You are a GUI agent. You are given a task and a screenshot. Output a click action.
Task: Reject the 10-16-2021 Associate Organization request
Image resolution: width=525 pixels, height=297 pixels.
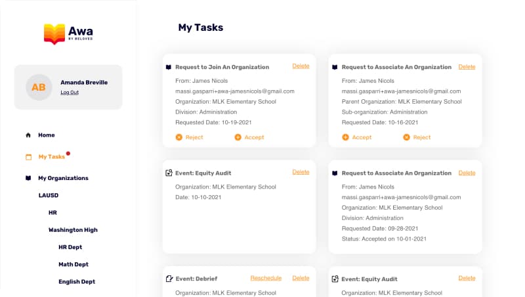pyautogui.click(x=417, y=137)
